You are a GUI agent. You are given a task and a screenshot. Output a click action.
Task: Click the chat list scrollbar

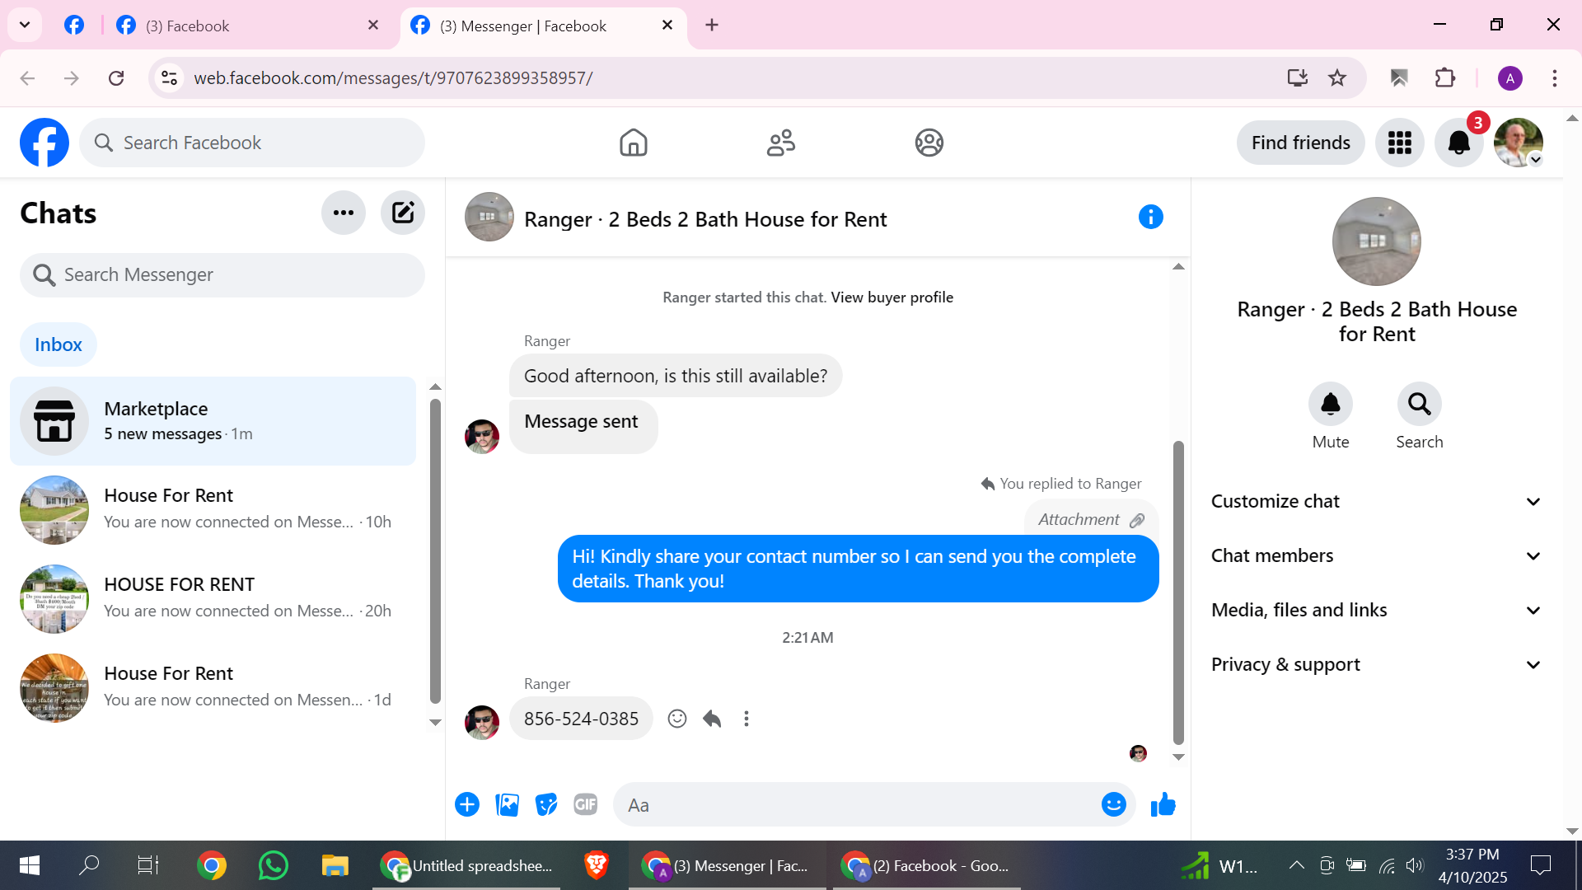(x=435, y=550)
